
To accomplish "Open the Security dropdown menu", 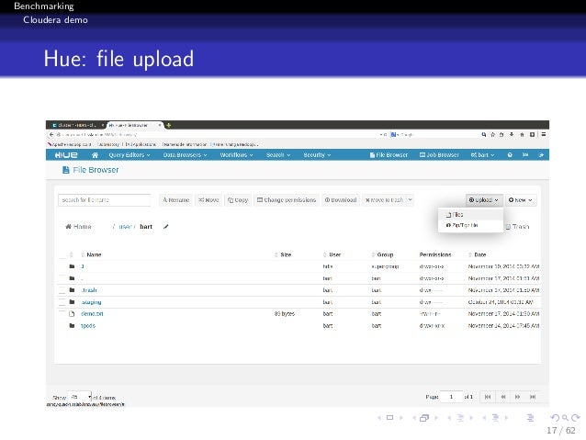I will click(317, 154).
